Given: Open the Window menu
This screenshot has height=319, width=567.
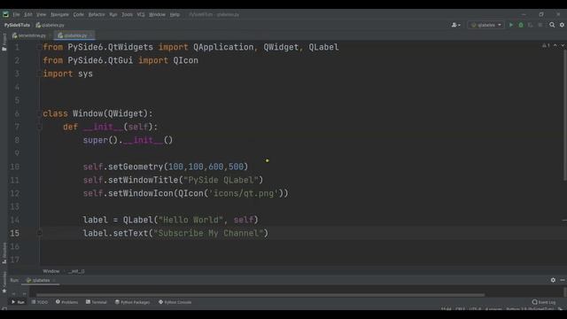Looking at the screenshot, I should pyautogui.click(x=157, y=14).
